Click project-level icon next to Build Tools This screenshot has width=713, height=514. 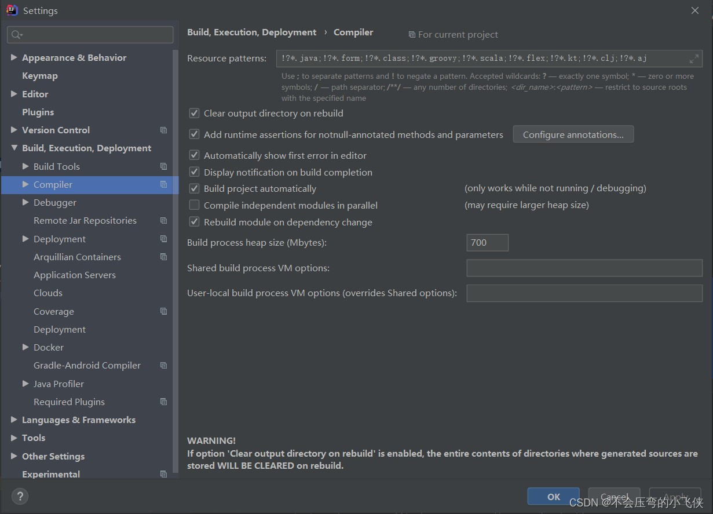pos(163,166)
